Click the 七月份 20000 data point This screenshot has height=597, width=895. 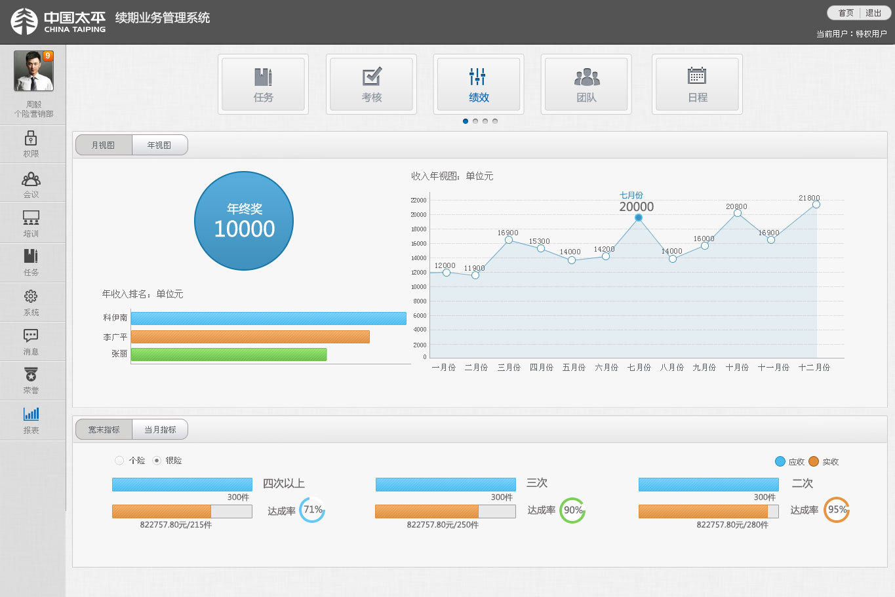click(639, 218)
